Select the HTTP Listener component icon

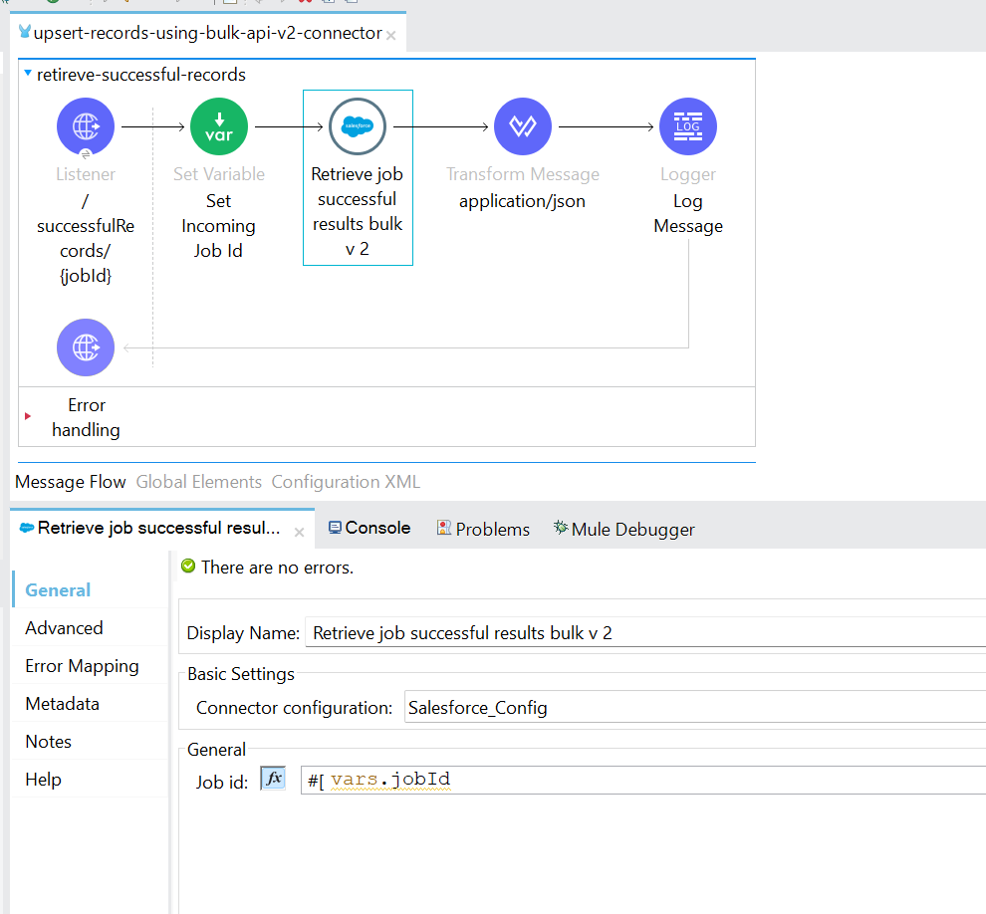[x=86, y=126]
